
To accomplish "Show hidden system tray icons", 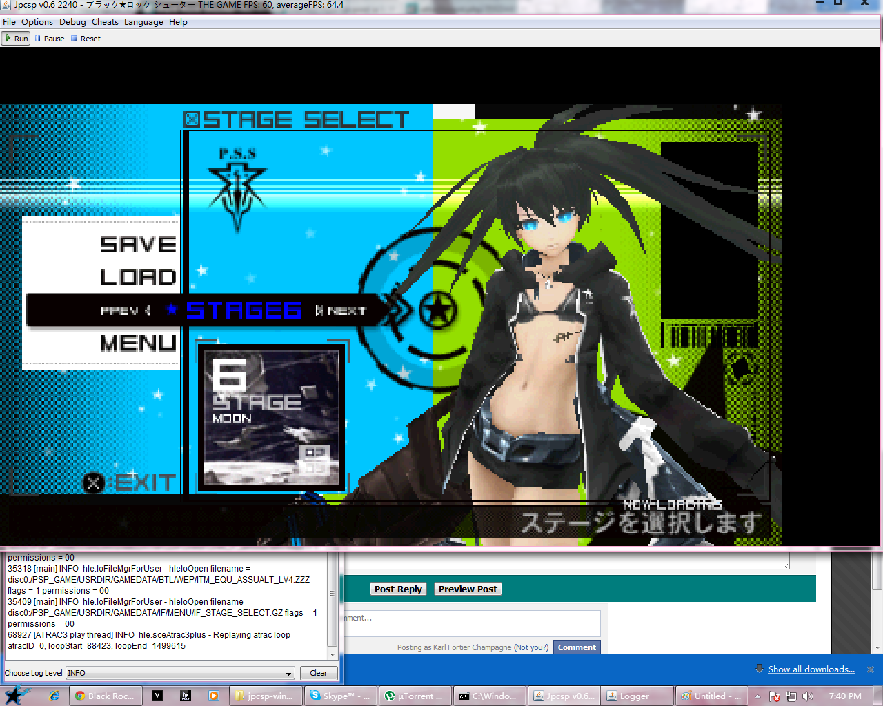I will (x=757, y=696).
